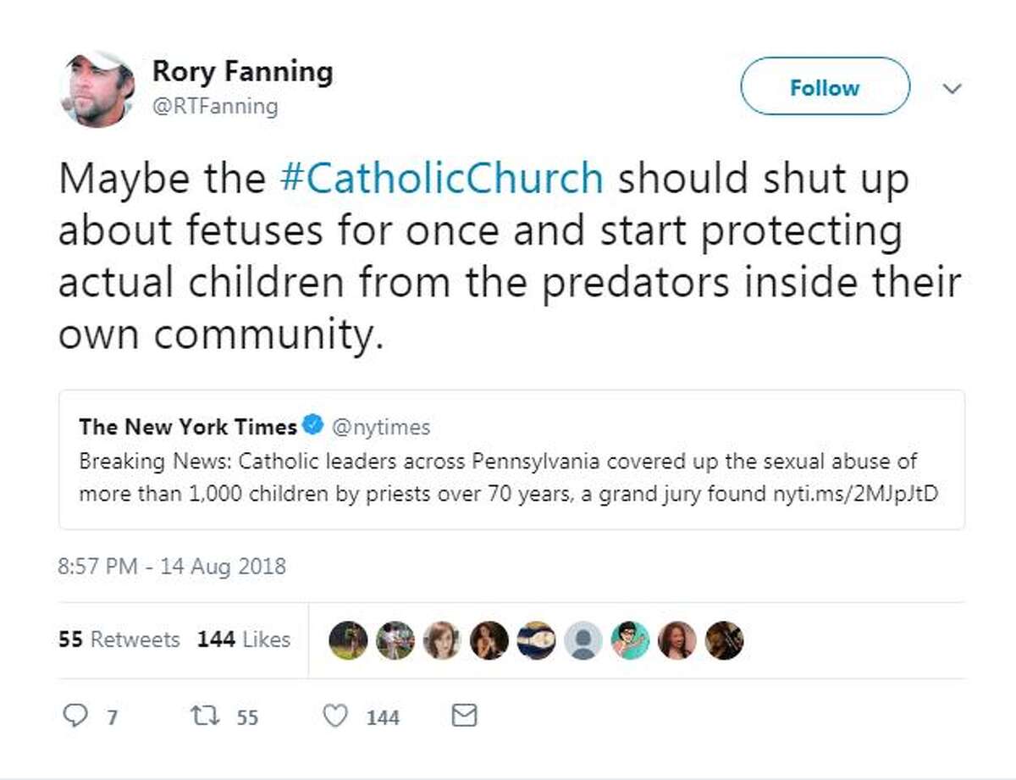Click the 144 Likes count
The image size is (1016, 780).
point(243,639)
